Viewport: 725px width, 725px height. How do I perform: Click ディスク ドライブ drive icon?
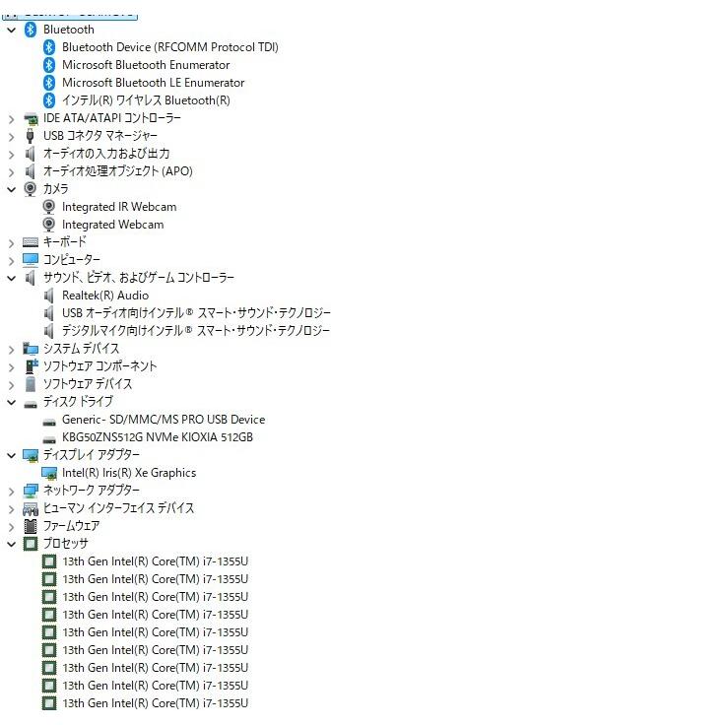tap(31, 405)
